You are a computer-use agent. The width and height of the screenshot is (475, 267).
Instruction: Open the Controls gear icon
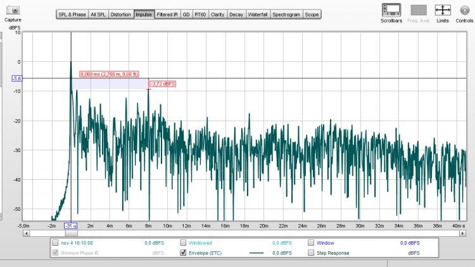click(x=464, y=10)
